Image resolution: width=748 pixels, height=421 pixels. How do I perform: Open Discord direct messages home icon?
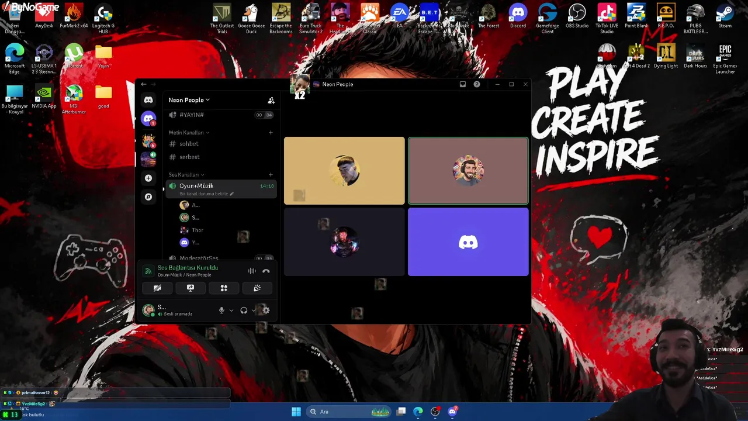pos(148,100)
